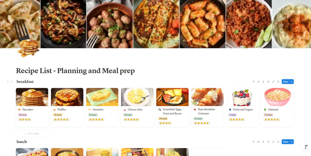Viewport: 311px width, 156px height.
Task: Open breakfast database in full page
Action: point(273,82)
